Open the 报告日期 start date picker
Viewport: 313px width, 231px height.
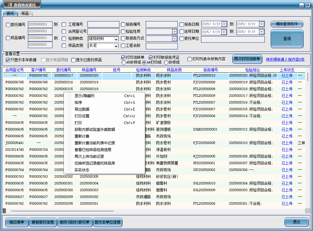224,24
